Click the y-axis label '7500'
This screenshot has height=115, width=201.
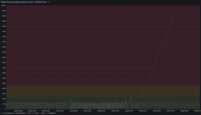pos(4,31)
